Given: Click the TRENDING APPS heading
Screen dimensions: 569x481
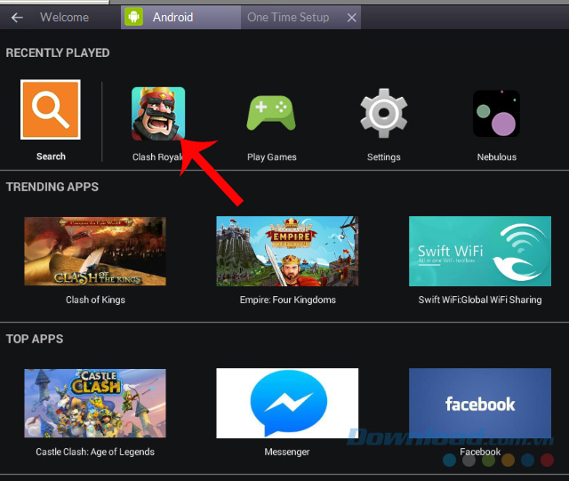Looking at the screenshot, I should [52, 187].
